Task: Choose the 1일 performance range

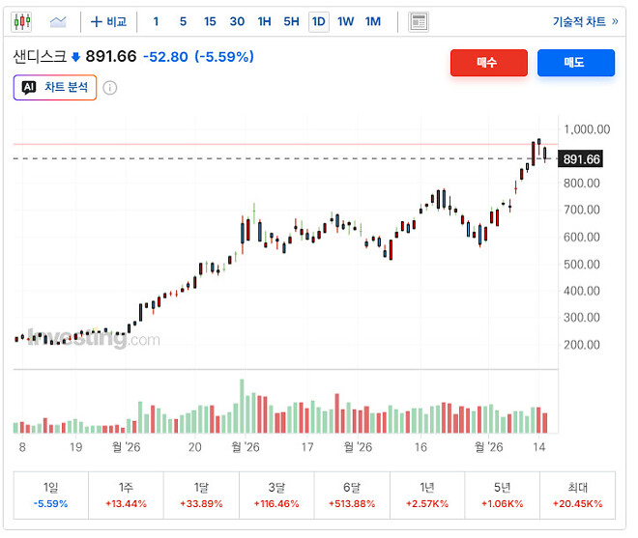Action: click(51, 495)
